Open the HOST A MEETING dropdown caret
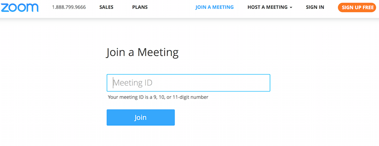 pos(291,8)
